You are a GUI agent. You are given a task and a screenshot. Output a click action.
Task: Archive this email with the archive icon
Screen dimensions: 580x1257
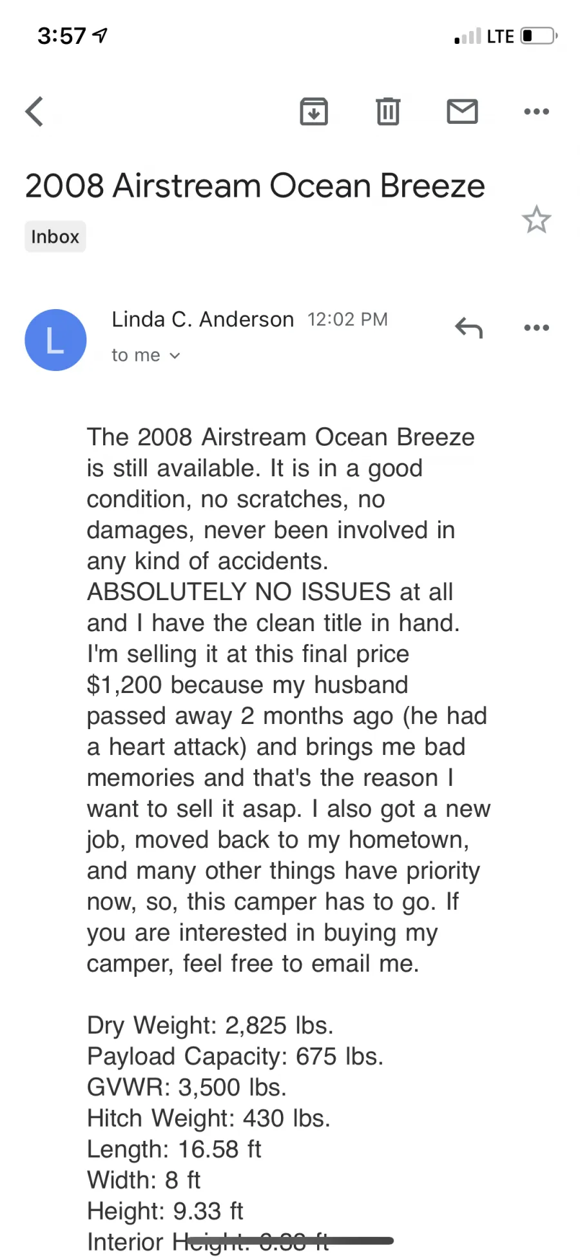314,112
